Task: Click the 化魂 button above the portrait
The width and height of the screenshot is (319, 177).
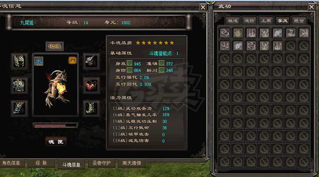Action: (x=55, y=46)
